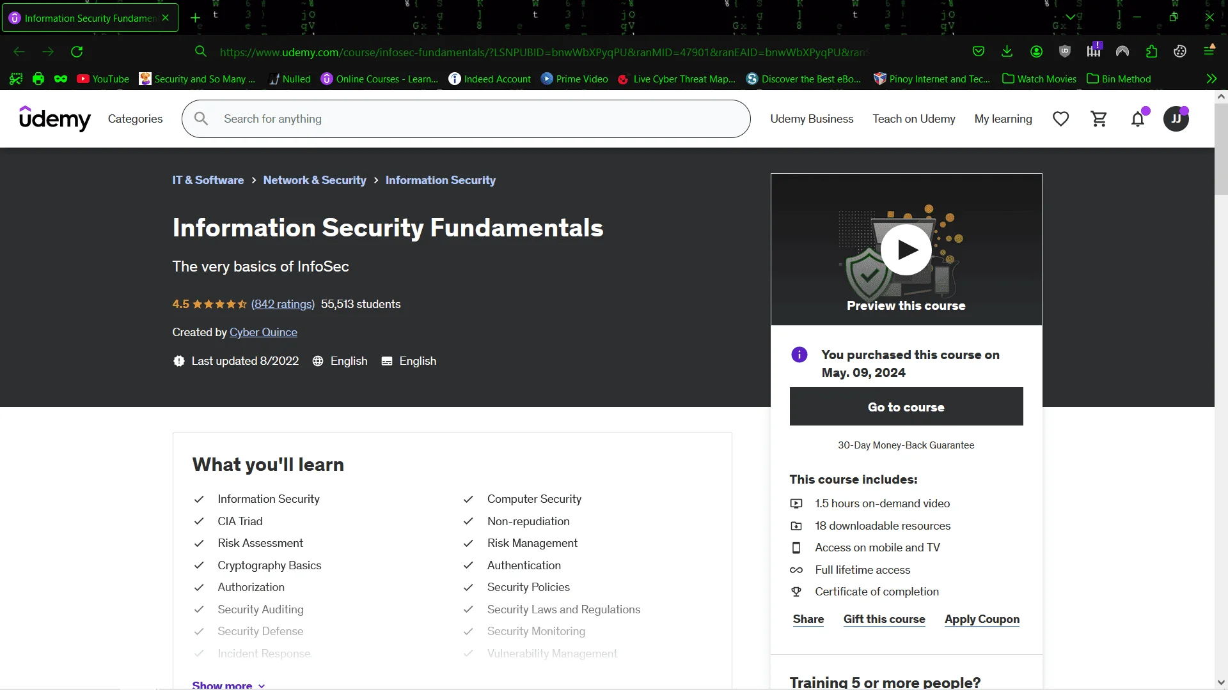
Task: Click the scrollbar up arrow
Action: pyautogui.click(x=1221, y=97)
